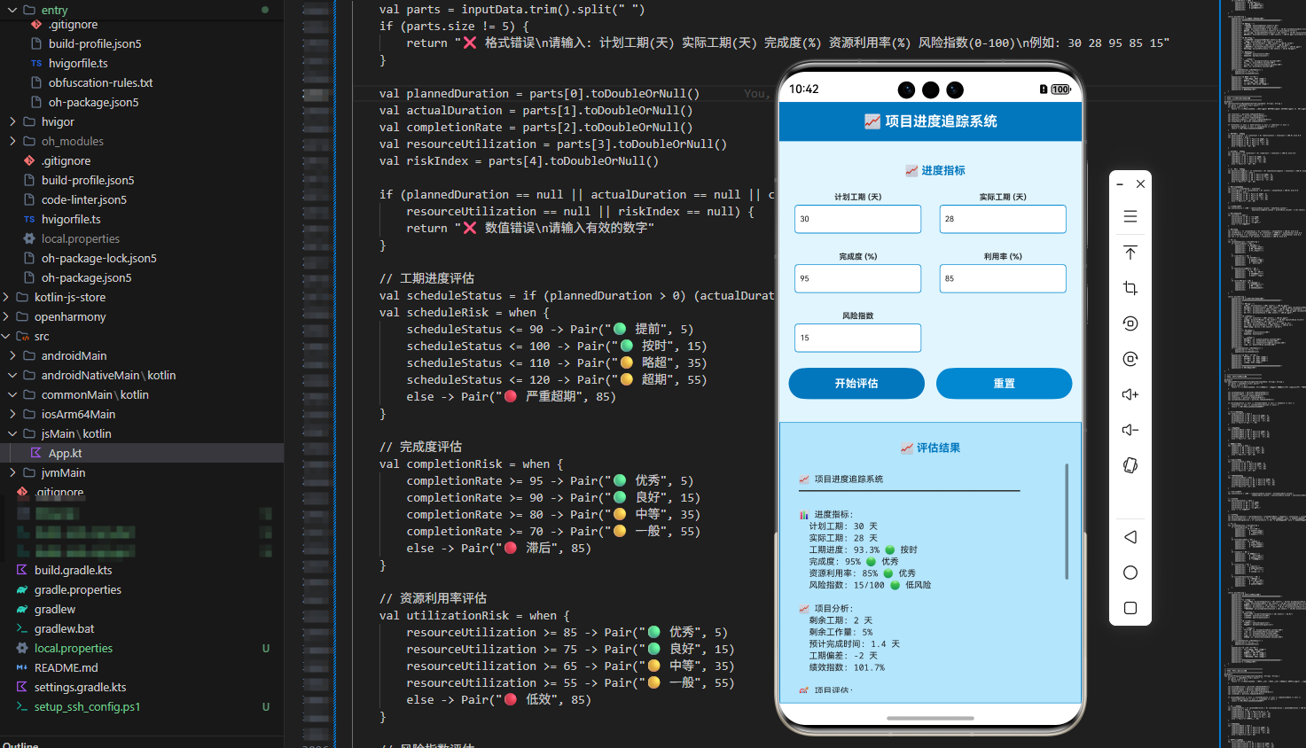Click the comment // 资源利用率评估
The height and width of the screenshot is (748, 1306).
click(x=433, y=598)
